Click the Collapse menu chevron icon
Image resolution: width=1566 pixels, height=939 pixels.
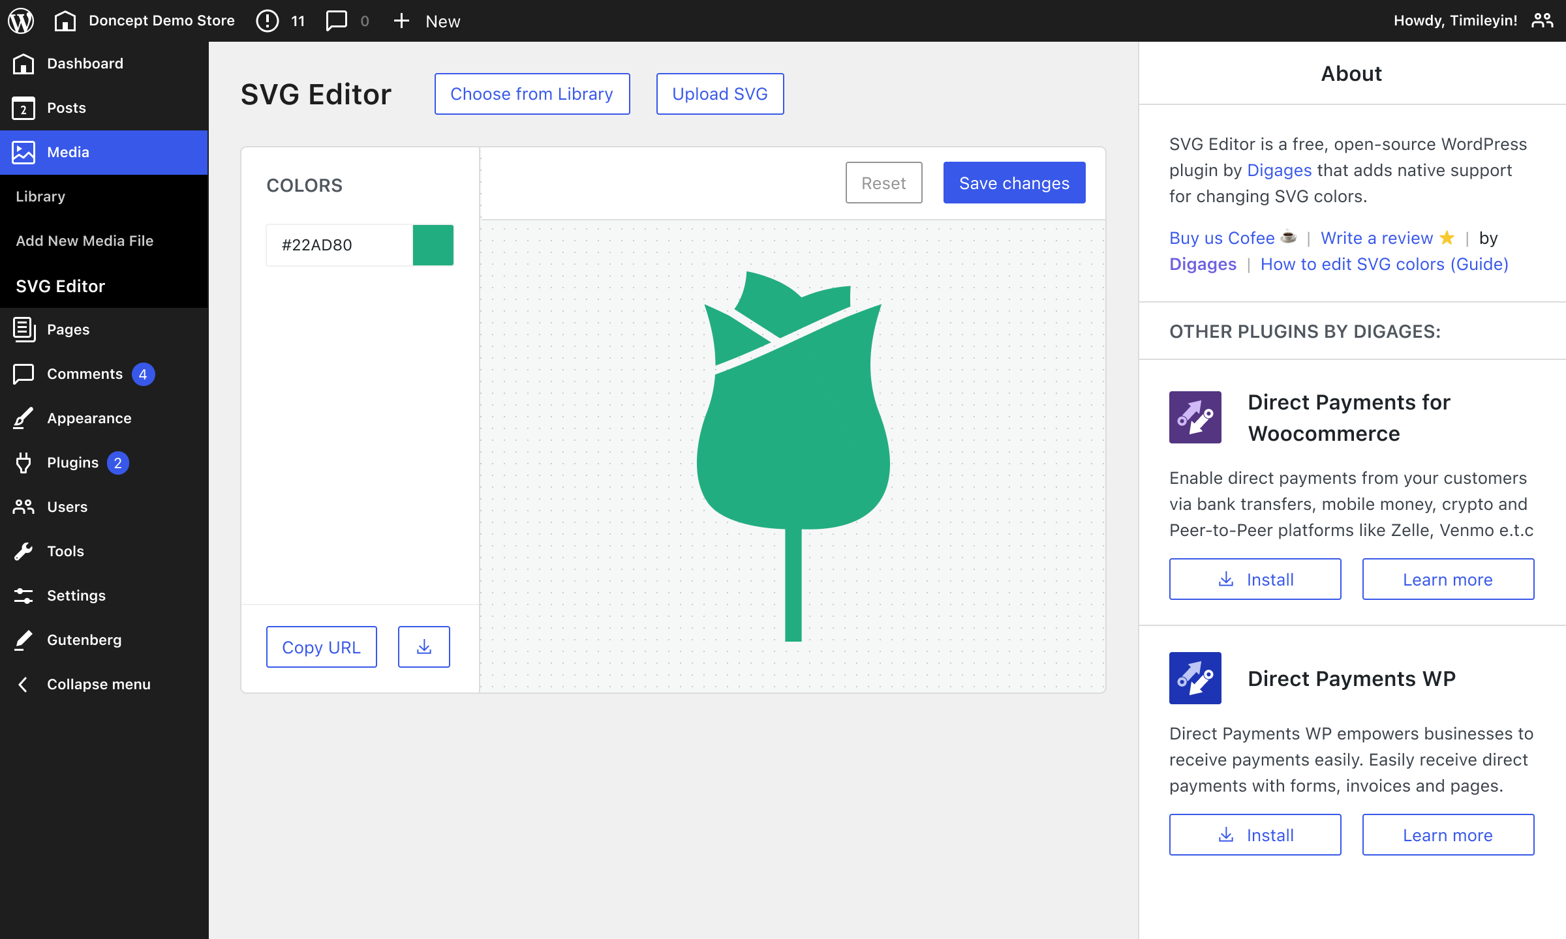(23, 685)
